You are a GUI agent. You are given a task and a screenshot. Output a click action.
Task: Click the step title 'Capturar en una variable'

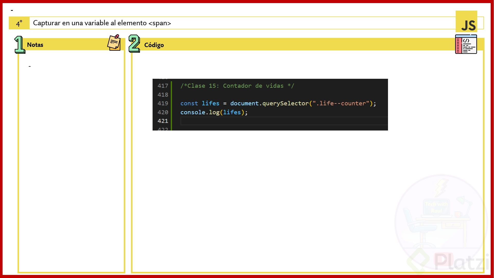(102, 23)
